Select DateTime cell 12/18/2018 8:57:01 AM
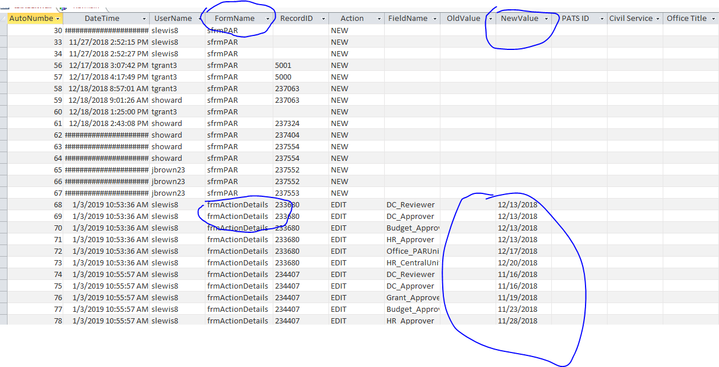The image size is (719, 367). coord(106,88)
